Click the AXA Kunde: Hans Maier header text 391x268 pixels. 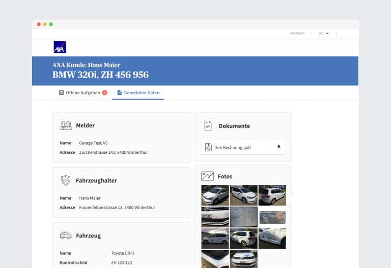(86, 65)
